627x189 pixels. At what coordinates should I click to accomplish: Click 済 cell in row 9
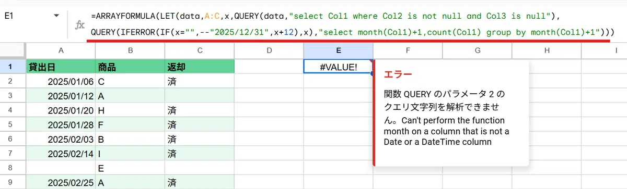(x=200, y=183)
